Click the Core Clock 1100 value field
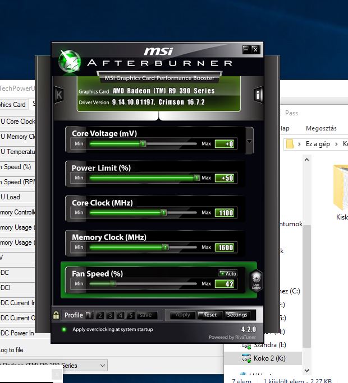This screenshot has width=348, height=383. pos(225,213)
